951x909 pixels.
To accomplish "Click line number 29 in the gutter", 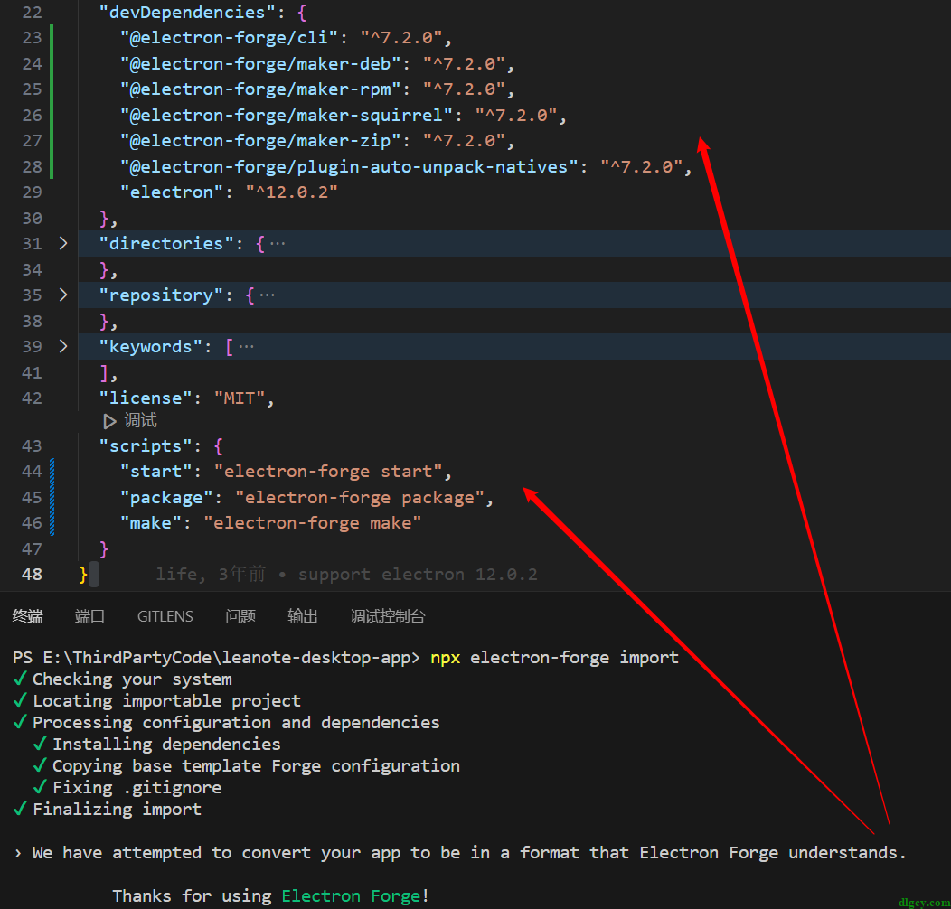I will [32, 192].
